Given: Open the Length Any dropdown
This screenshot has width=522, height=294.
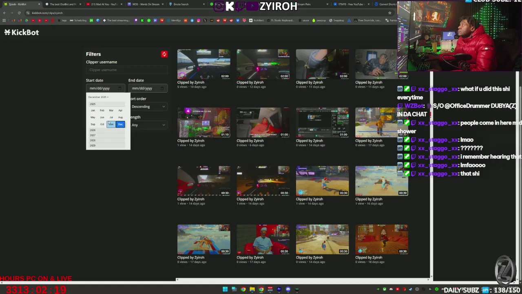Looking at the screenshot, I should pyautogui.click(x=148, y=125).
